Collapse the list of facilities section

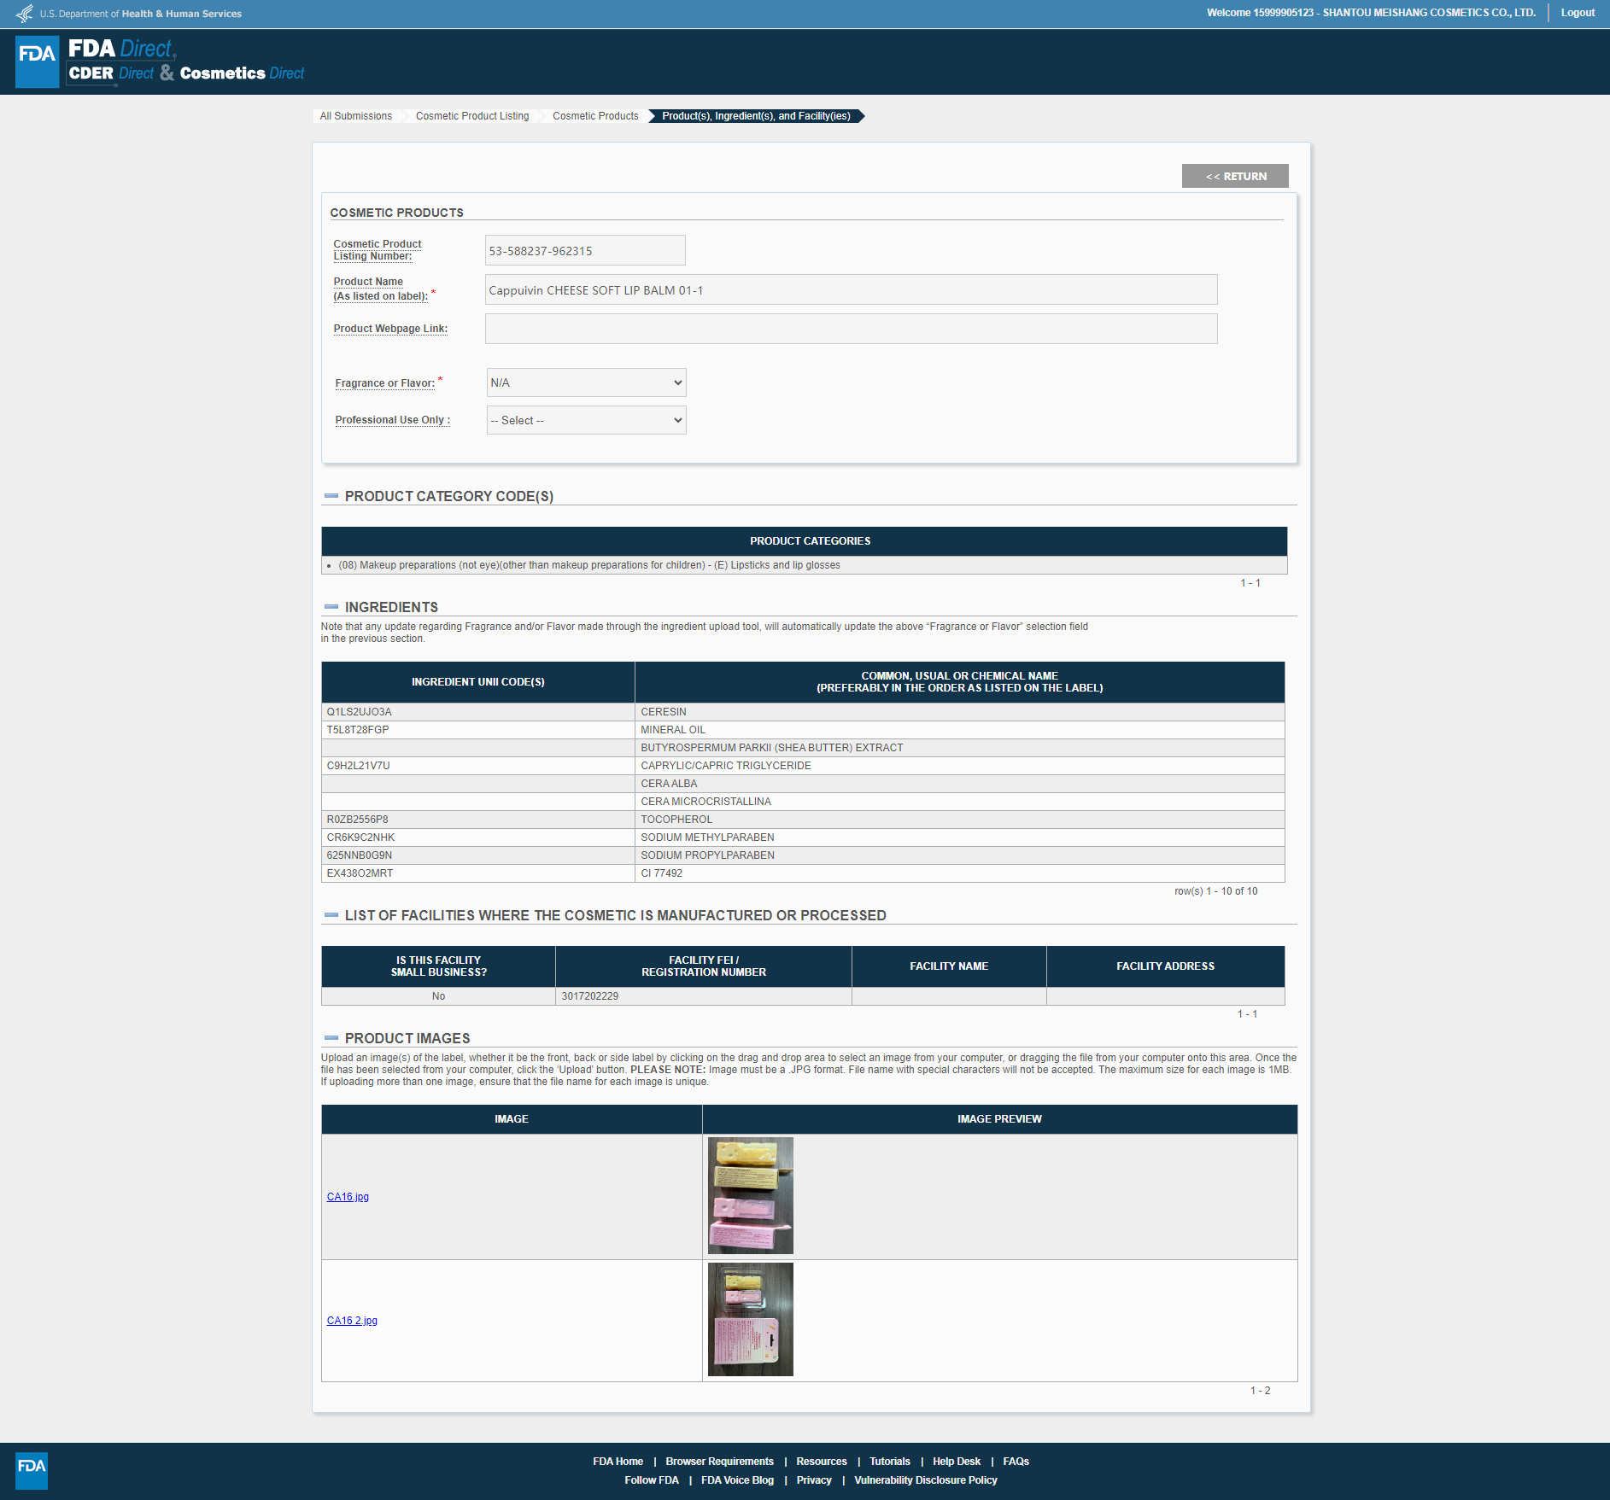(x=331, y=915)
